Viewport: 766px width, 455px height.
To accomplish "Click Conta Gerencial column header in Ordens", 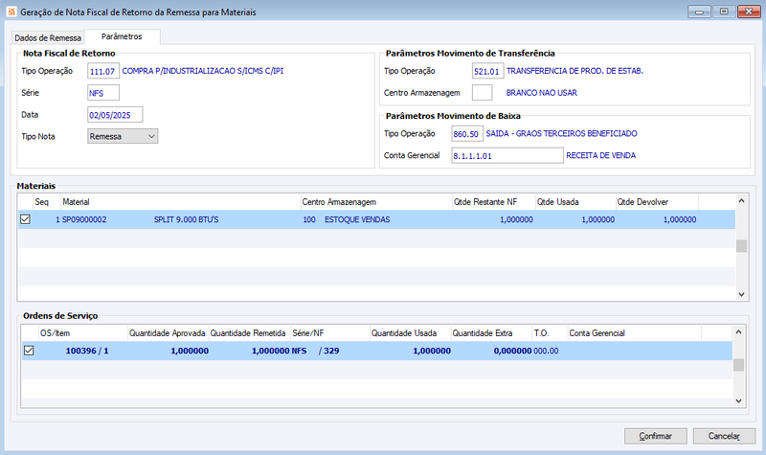I will (x=634, y=332).
